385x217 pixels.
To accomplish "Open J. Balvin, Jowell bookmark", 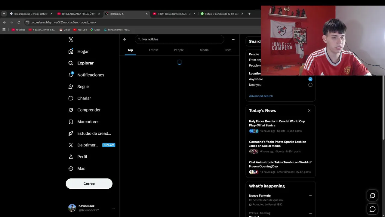I will pyautogui.click(x=42, y=30).
